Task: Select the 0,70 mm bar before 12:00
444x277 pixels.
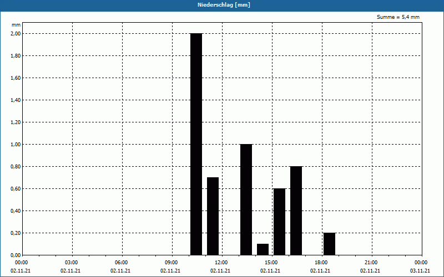Action: pyautogui.click(x=213, y=216)
